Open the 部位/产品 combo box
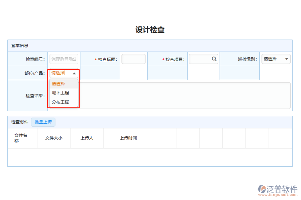301x200 pixels. tap(63, 73)
